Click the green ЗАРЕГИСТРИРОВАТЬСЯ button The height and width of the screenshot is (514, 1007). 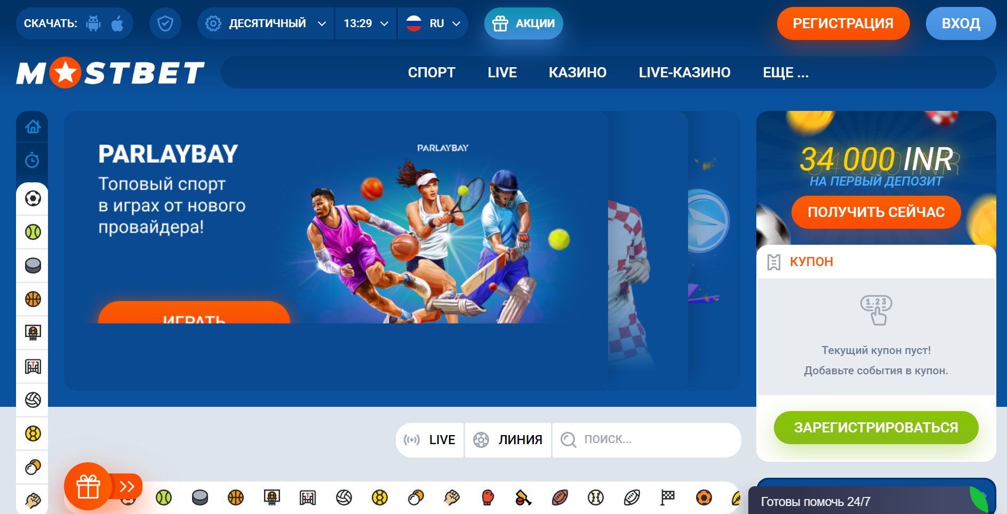[x=876, y=428]
